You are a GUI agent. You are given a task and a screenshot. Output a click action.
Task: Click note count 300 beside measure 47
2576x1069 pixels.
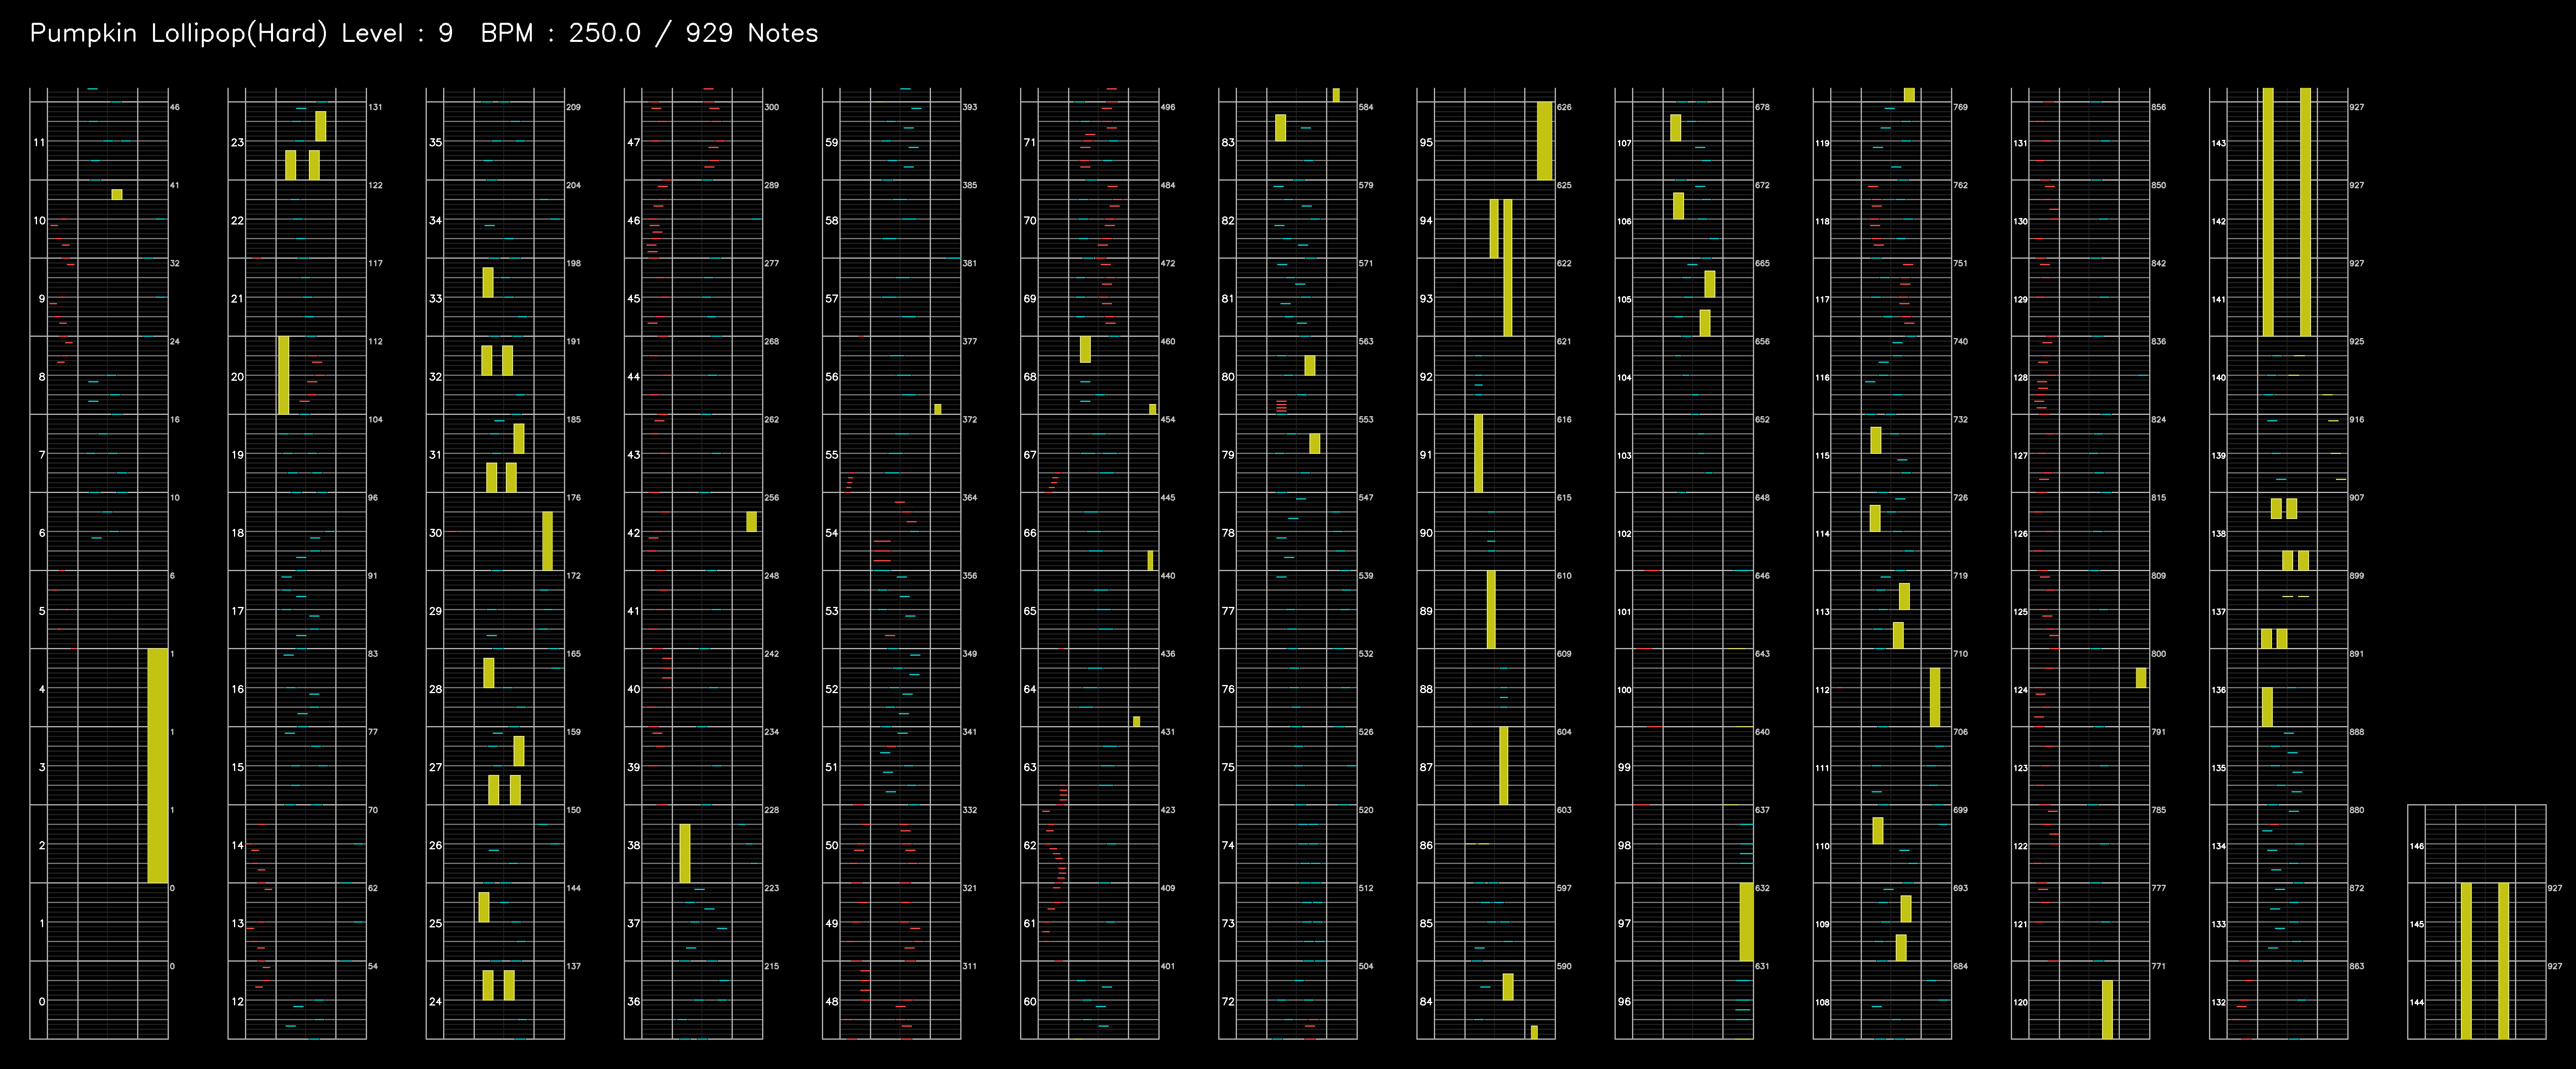click(x=771, y=107)
